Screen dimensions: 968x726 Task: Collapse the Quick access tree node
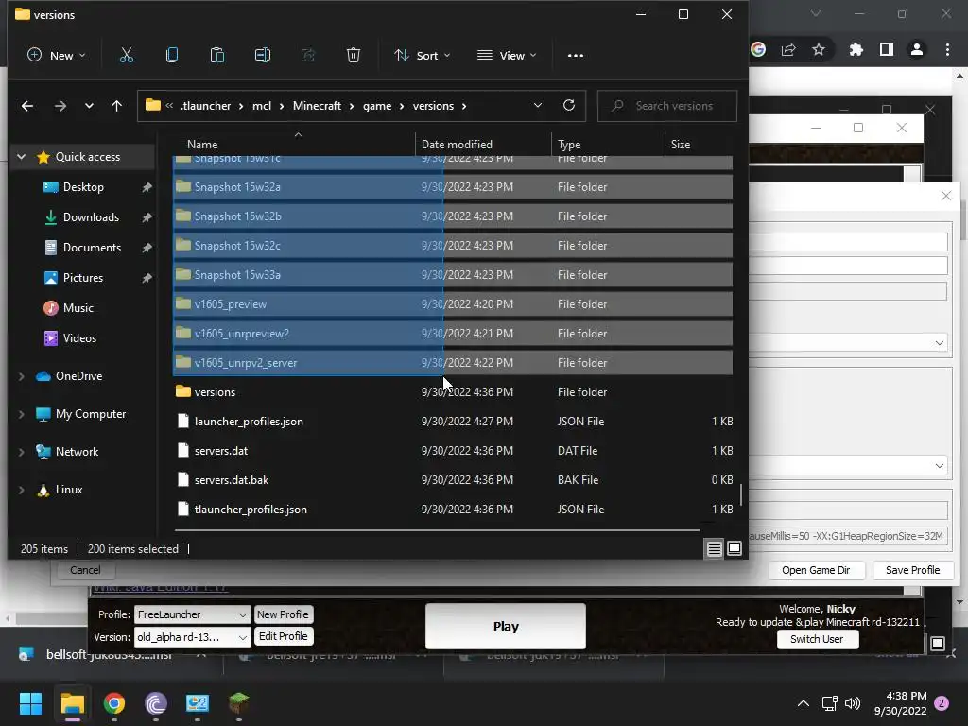(x=22, y=157)
